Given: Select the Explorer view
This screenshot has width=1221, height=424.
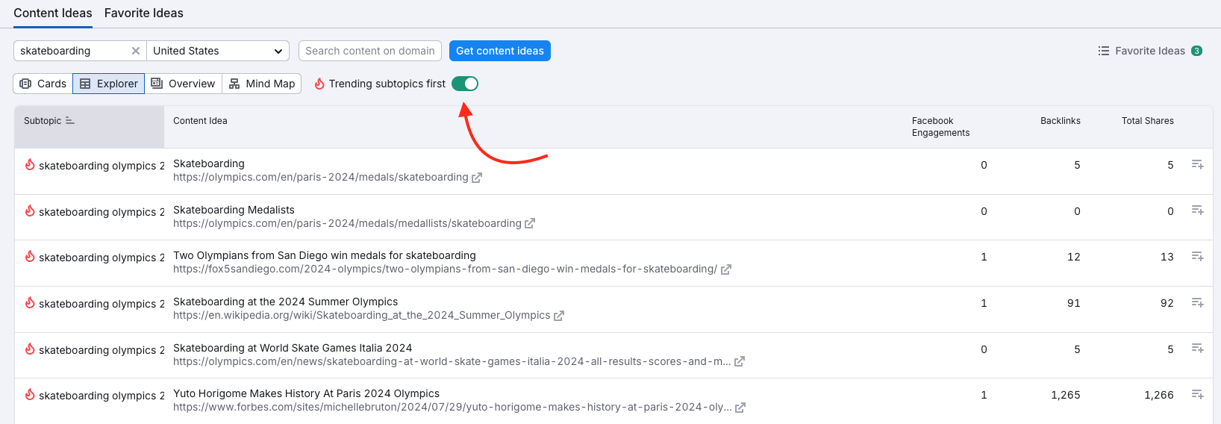Looking at the screenshot, I should pos(109,84).
